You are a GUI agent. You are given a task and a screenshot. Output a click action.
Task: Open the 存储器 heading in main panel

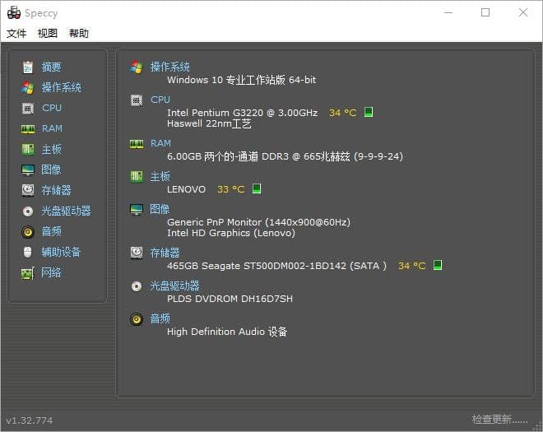165,253
